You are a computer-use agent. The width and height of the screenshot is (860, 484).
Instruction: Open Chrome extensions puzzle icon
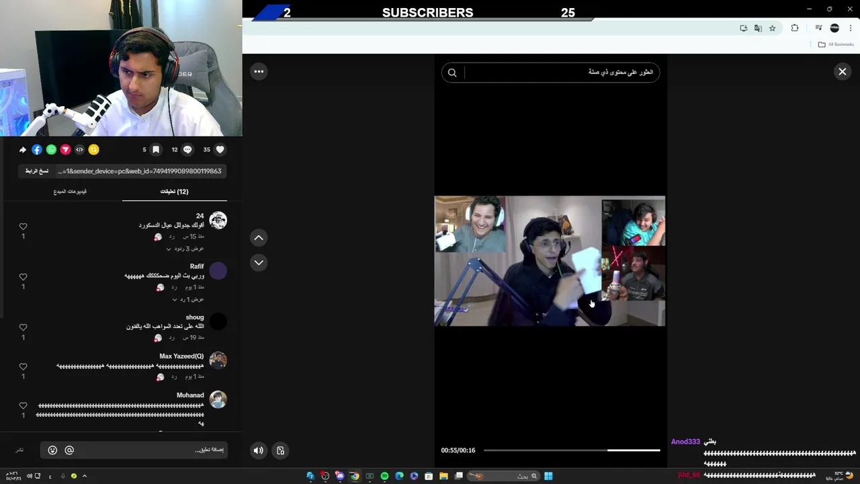tap(795, 28)
